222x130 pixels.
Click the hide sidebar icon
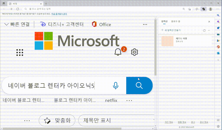(x=218, y=120)
